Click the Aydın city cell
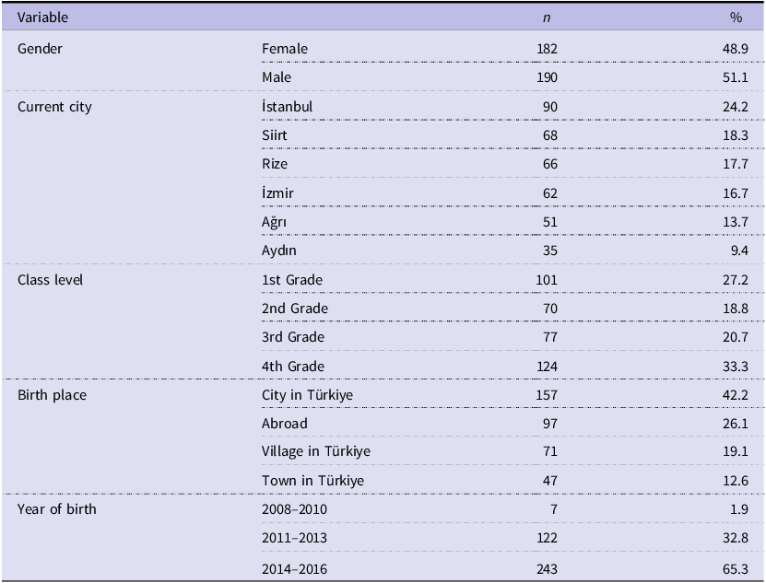Screen dimensions: 766x583 [279, 251]
